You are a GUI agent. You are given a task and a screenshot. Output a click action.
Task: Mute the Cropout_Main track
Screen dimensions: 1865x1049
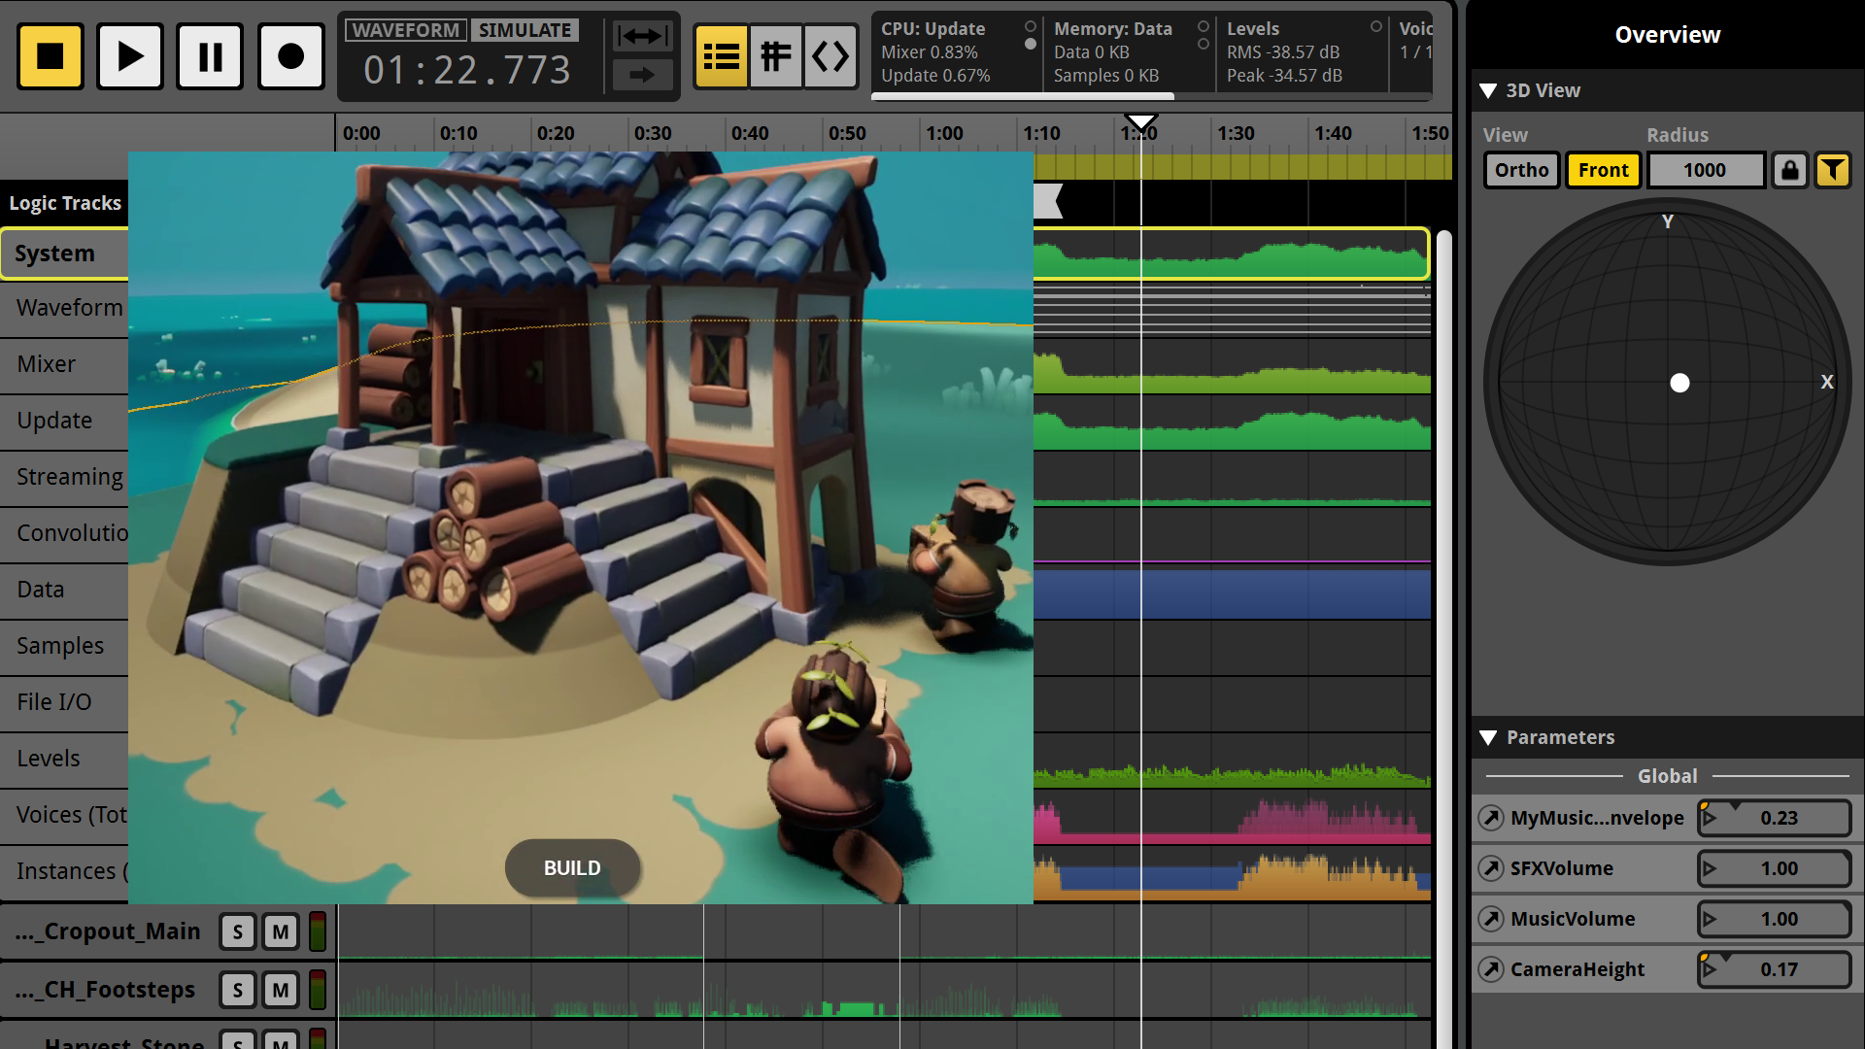[281, 932]
